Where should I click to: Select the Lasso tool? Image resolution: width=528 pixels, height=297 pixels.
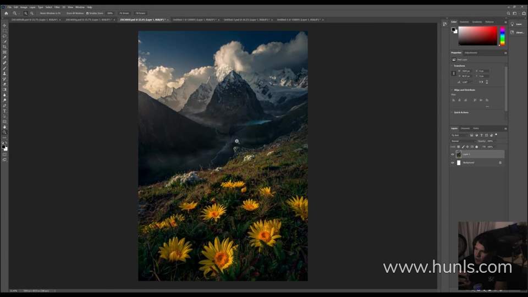coord(4,36)
